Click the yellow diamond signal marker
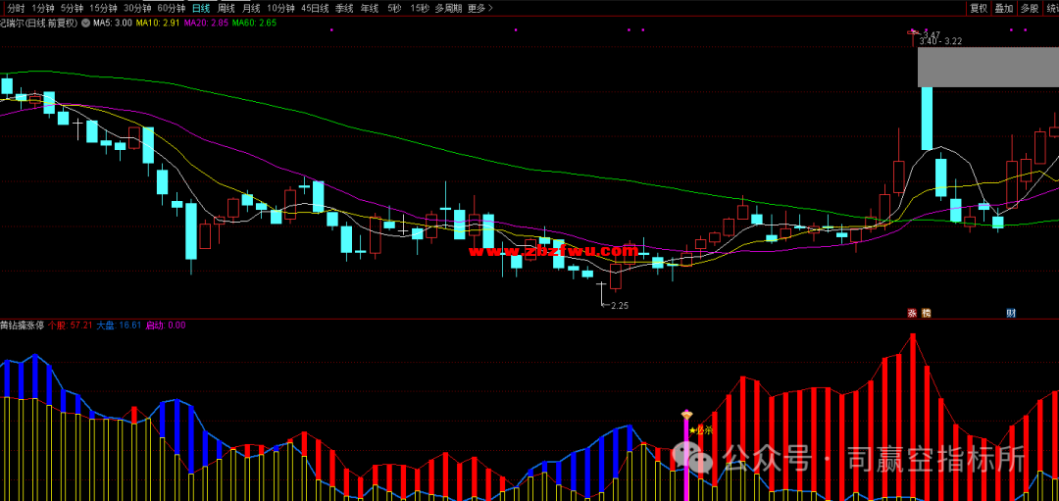The width and height of the screenshot is (1059, 501). point(686,414)
